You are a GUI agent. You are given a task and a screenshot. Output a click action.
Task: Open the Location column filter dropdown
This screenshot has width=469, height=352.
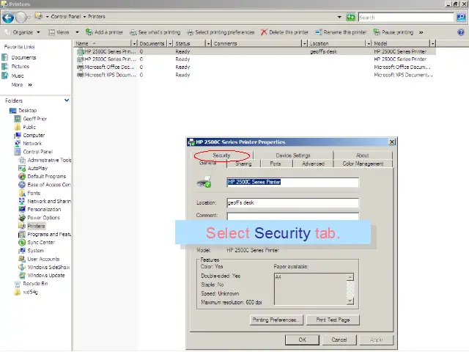click(369, 44)
